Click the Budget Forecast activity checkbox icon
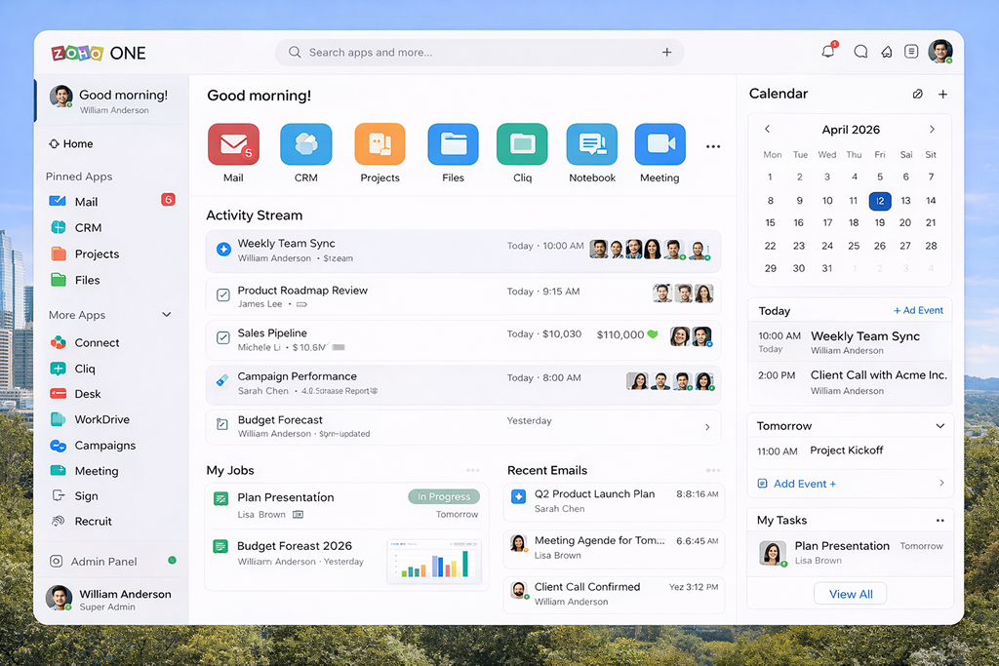The height and width of the screenshot is (666, 999). [223, 426]
